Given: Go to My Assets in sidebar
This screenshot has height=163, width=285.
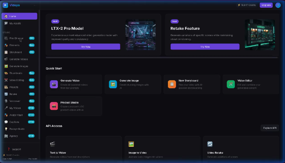Looking at the screenshot, I should [x=15, y=23].
